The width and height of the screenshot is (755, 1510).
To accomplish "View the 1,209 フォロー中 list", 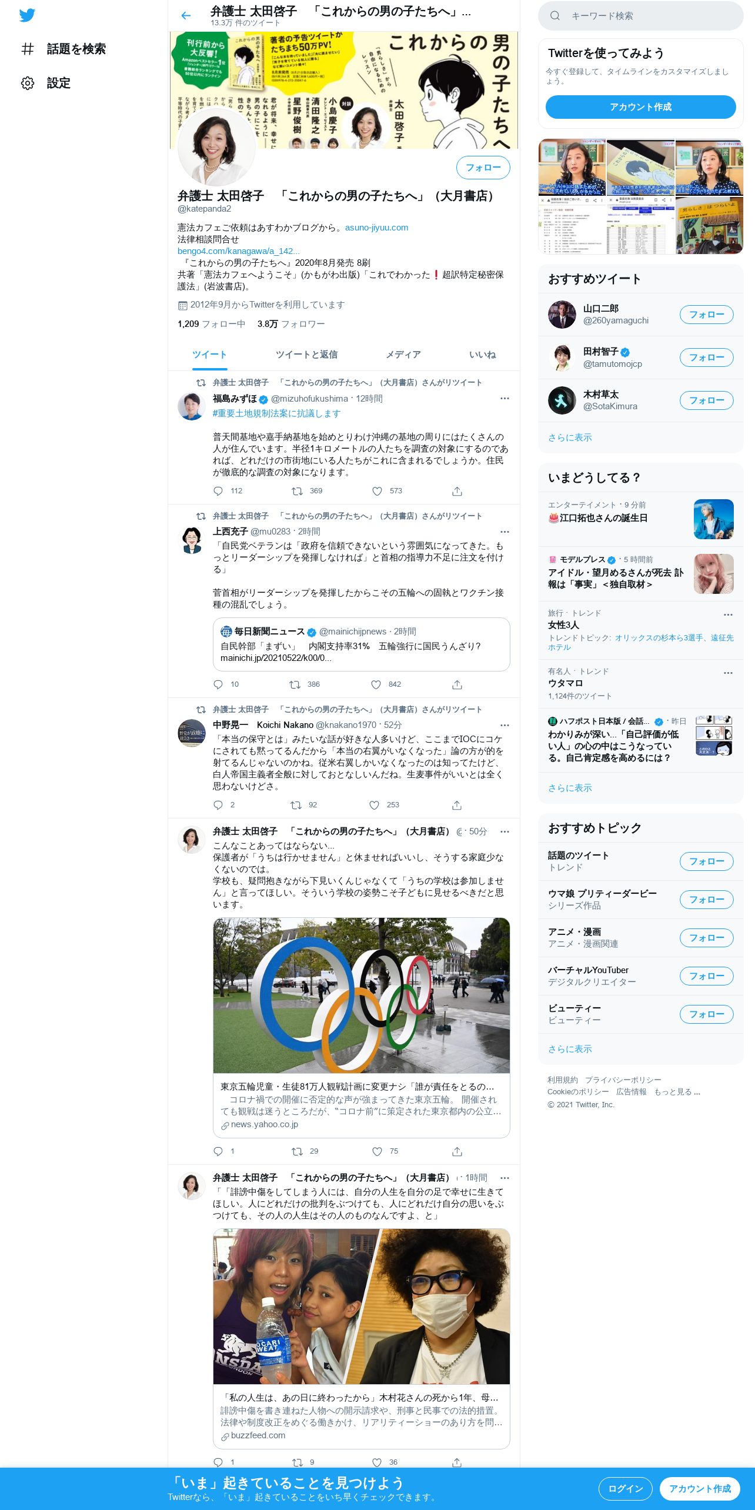I will [x=211, y=324].
